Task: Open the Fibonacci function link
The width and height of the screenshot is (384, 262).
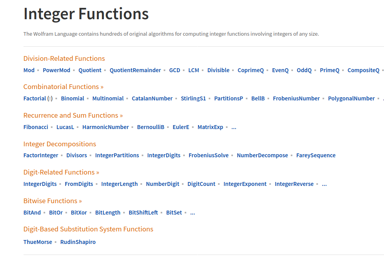Action: tap(36, 127)
